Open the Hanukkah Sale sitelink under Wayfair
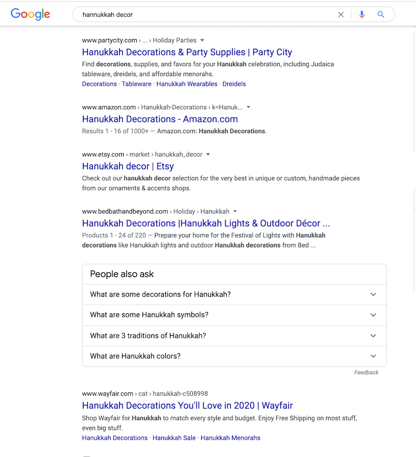Image resolution: width=416 pixels, height=457 pixels. coord(174,438)
